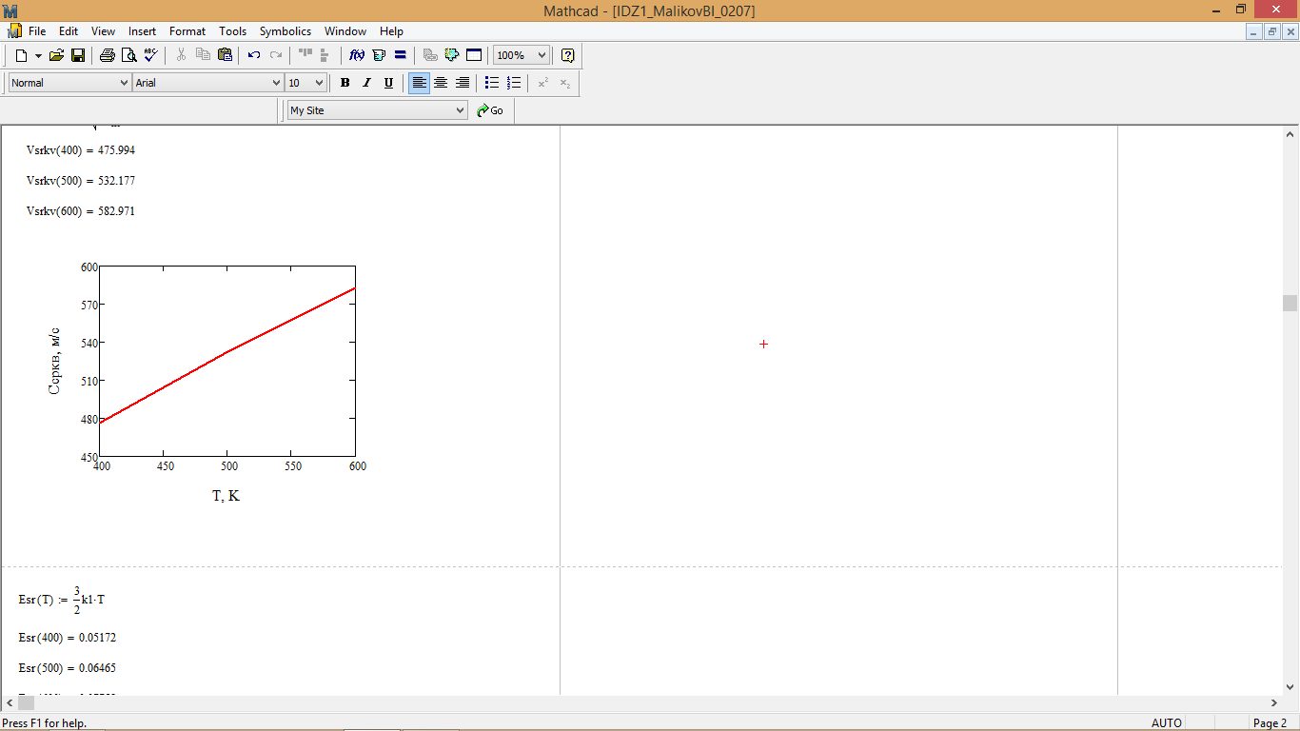Align regions across horizontally
Viewport: 1300px width, 731px height.
pyautogui.click(x=305, y=55)
